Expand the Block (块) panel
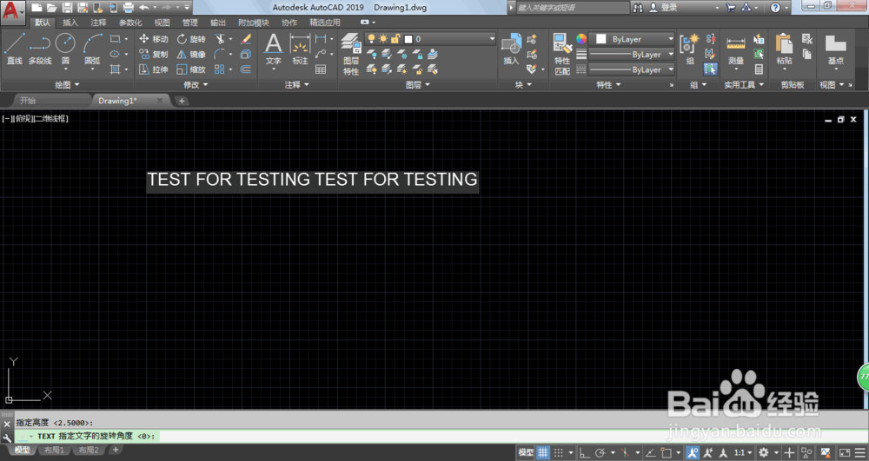 tap(522, 85)
